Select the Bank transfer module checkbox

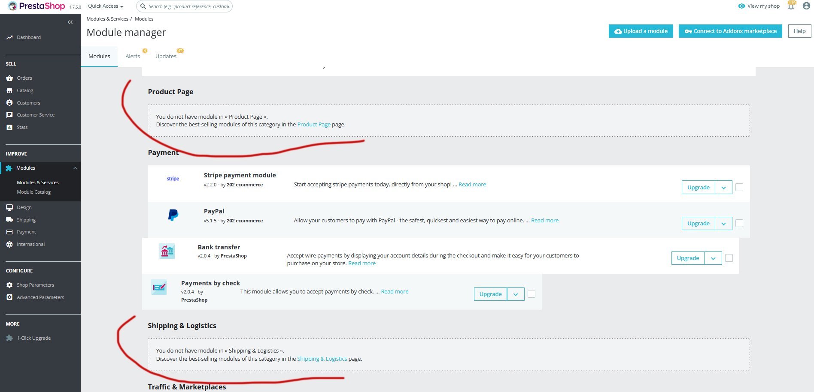(729, 258)
